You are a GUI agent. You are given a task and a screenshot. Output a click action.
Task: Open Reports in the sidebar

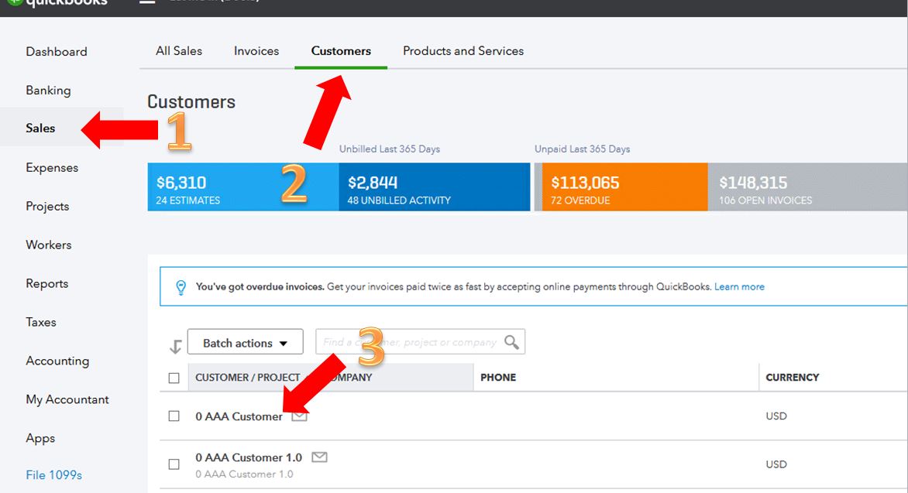pos(47,283)
